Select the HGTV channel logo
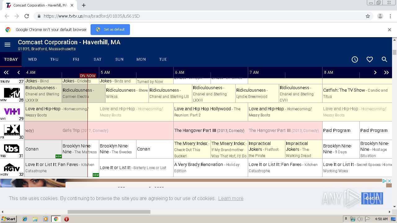This screenshot has height=223, width=397. (12, 168)
